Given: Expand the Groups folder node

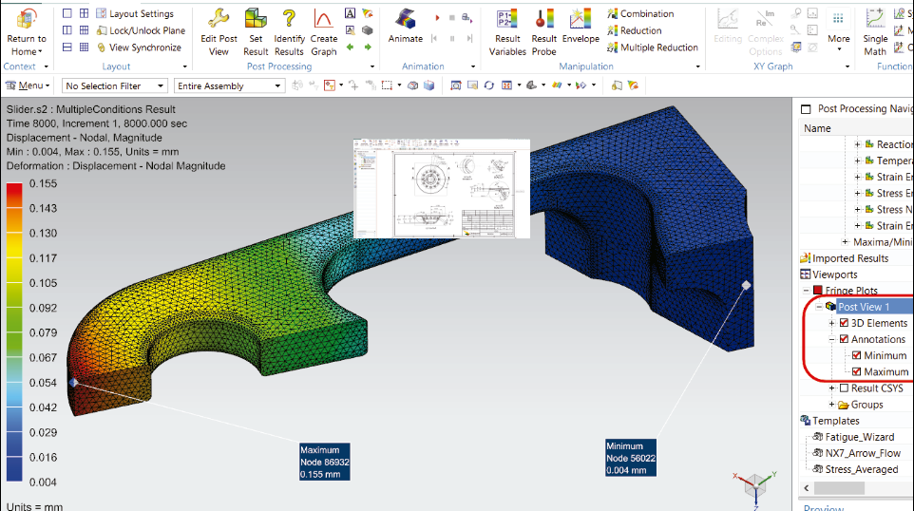Looking at the screenshot, I should 831,405.
